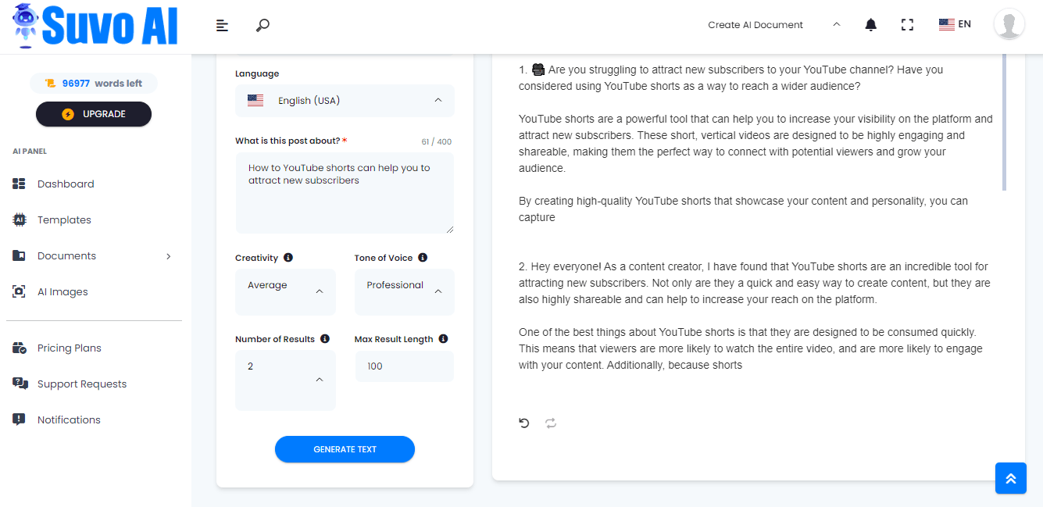
Task: Click the undo arrow below results
Action: tap(524, 423)
